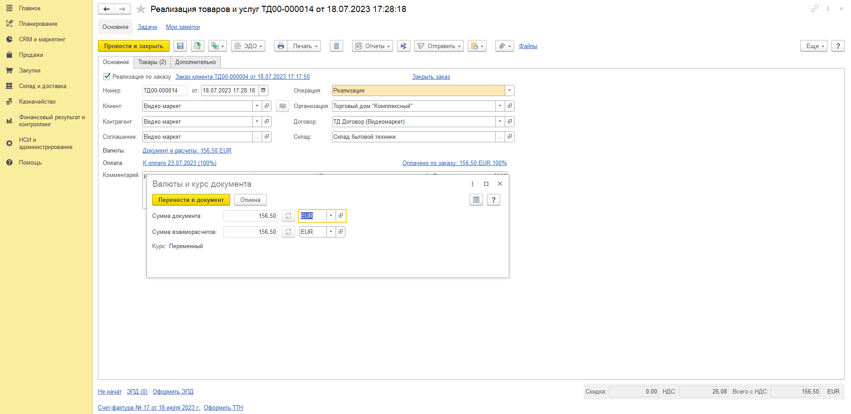Open calendar picker for document date

click(x=263, y=90)
